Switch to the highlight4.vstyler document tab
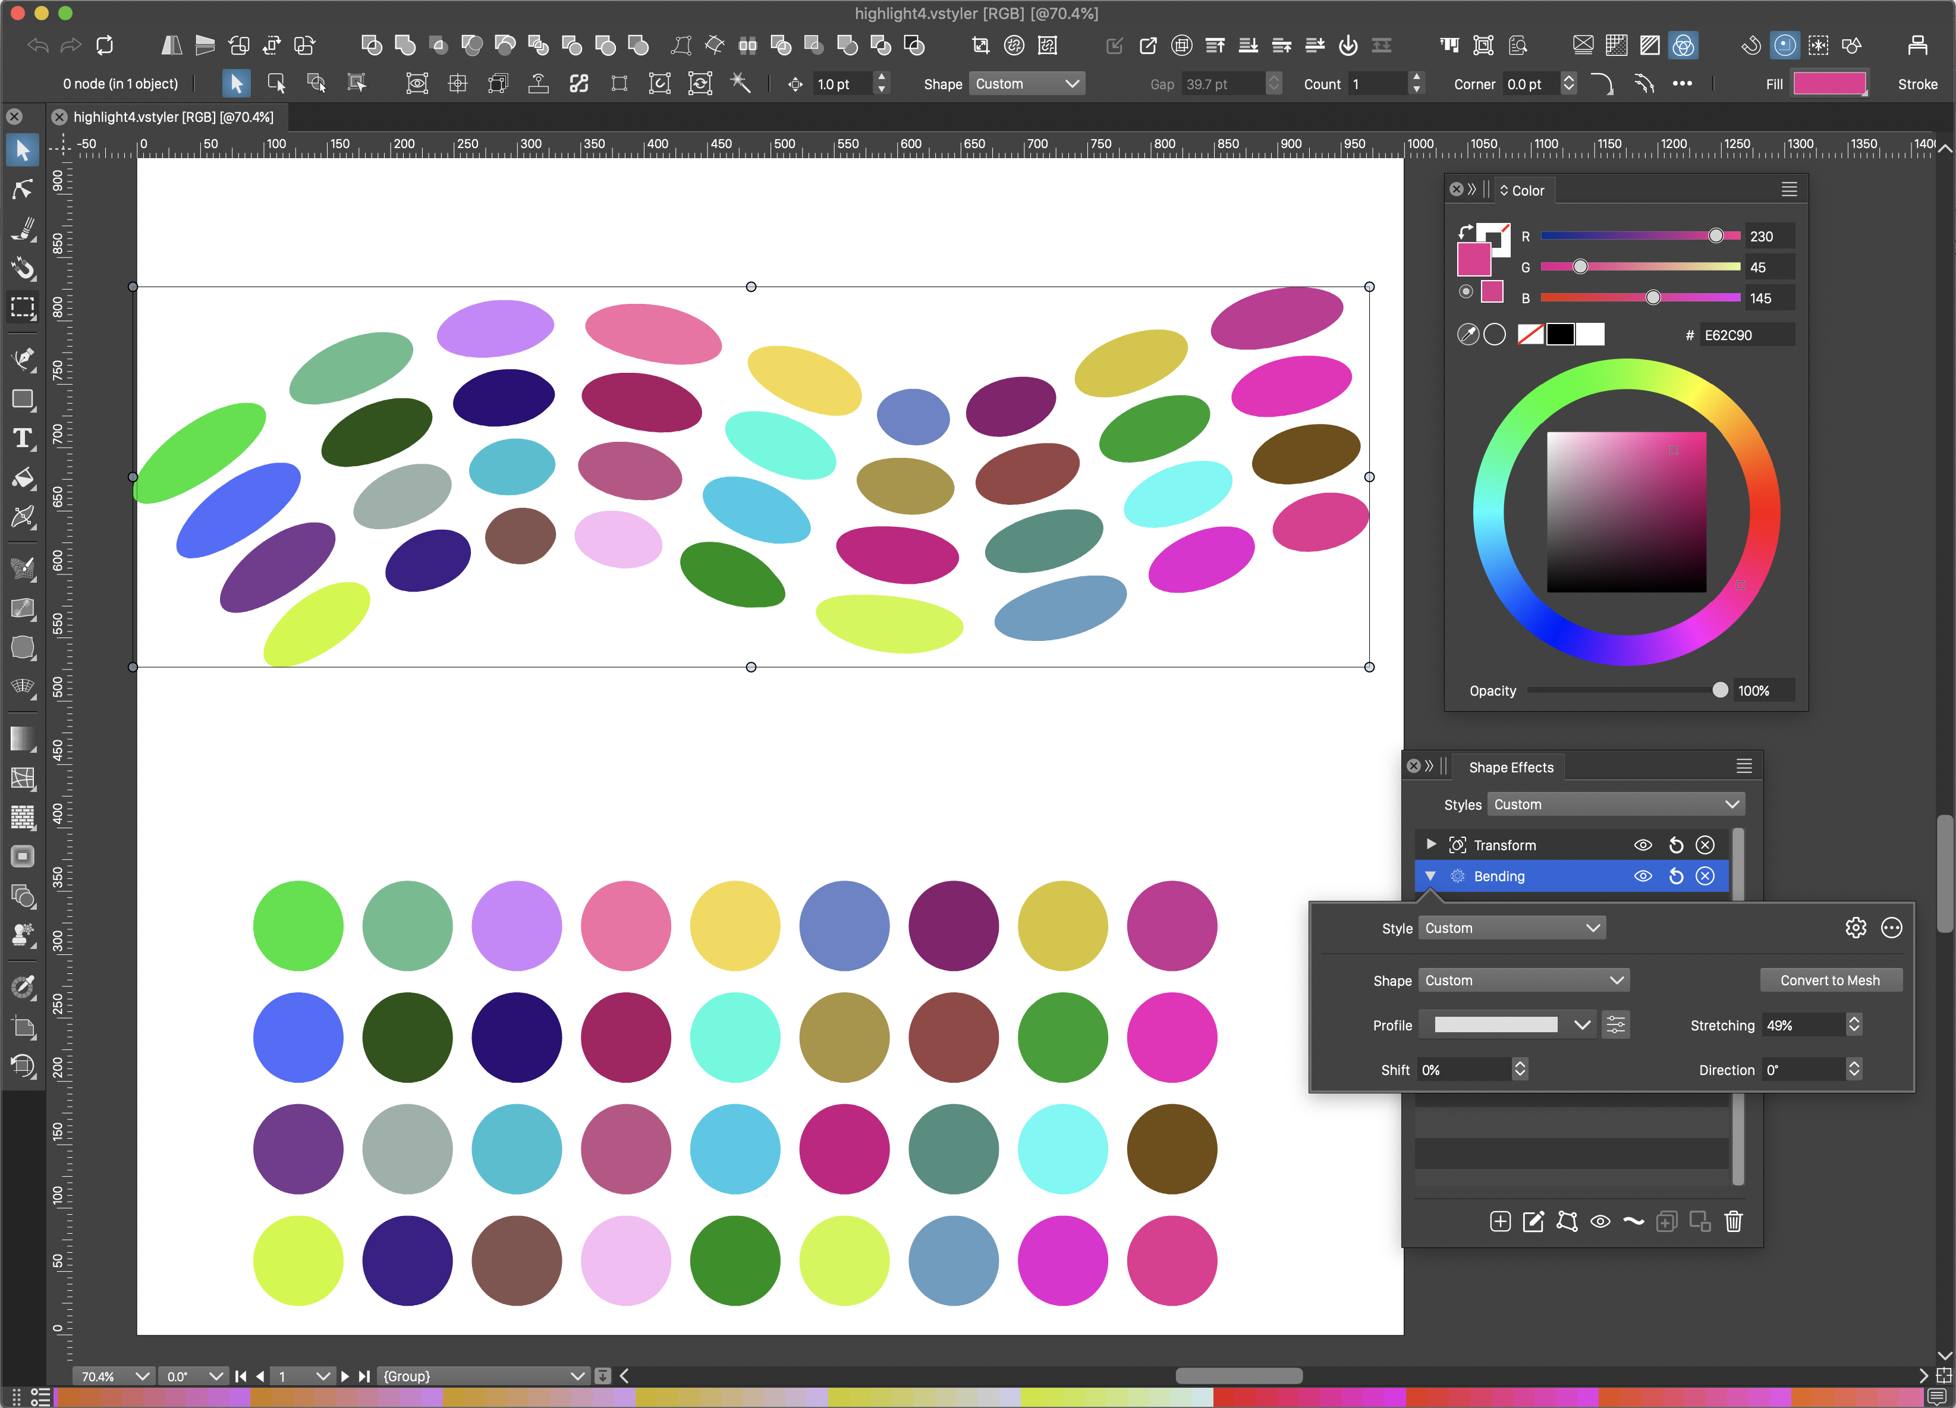 [x=172, y=117]
